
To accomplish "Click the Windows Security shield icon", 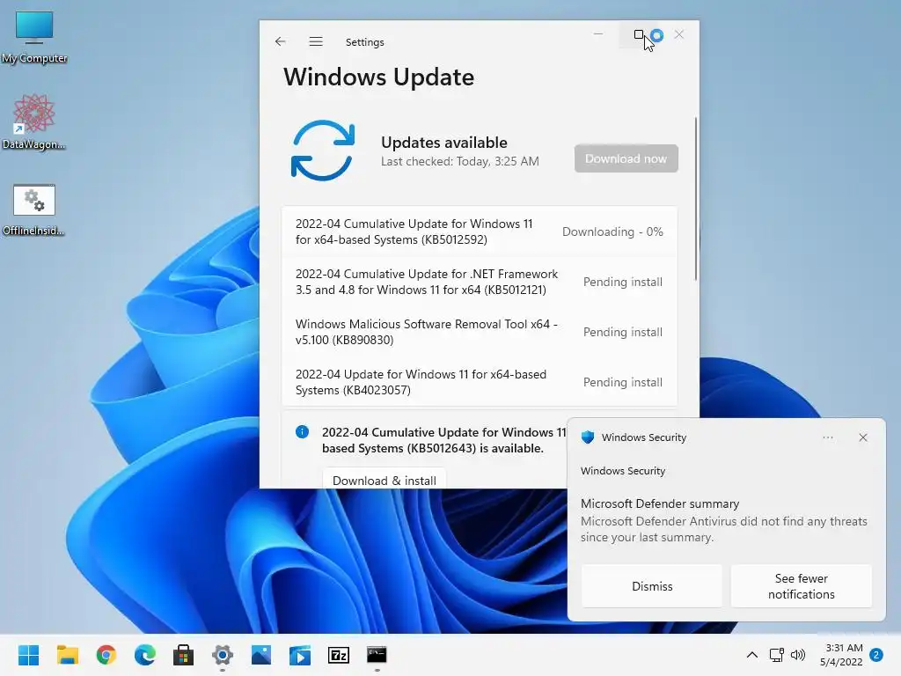I will pyautogui.click(x=587, y=437).
